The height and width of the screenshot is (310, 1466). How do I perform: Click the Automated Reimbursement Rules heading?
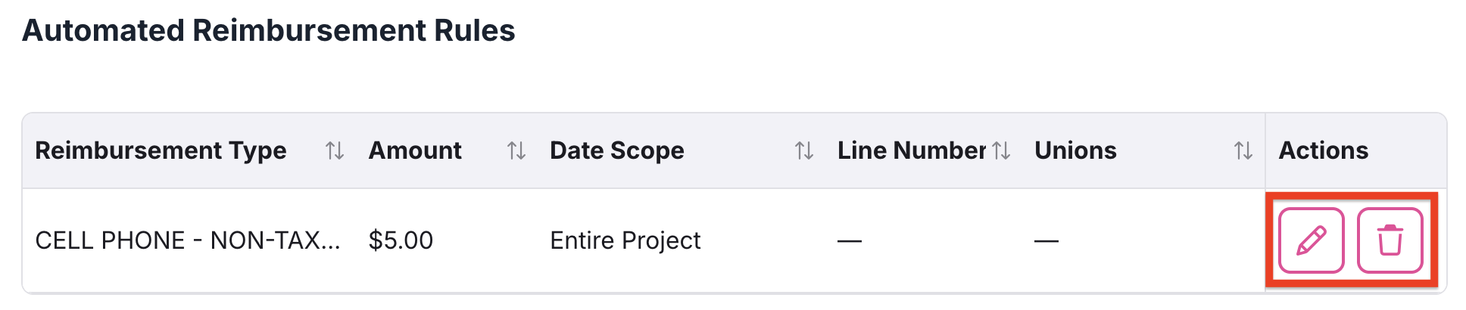(269, 31)
